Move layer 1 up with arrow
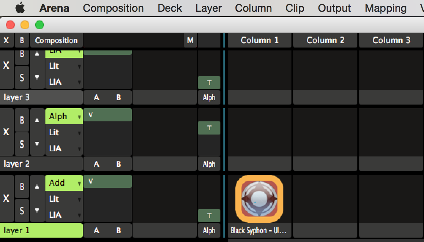 37,186
